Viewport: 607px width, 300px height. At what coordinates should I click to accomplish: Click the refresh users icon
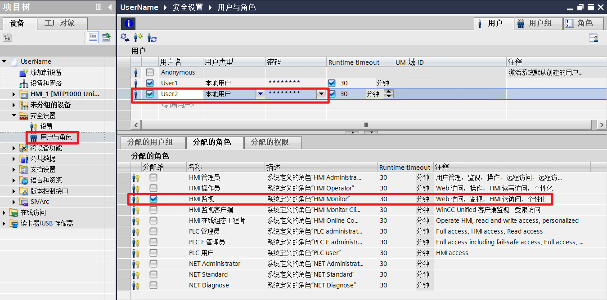[125, 38]
